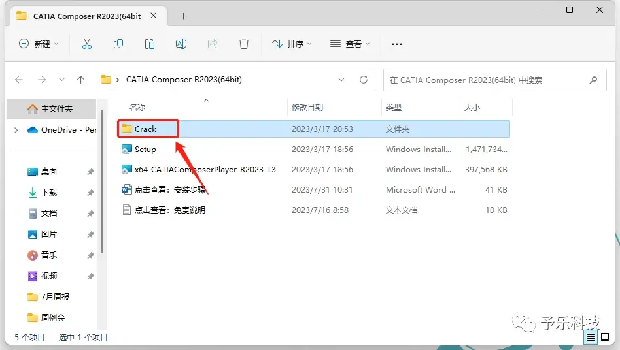Unpin 图片 using its pin icon
This screenshot has height=350, width=620.
point(90,234)
